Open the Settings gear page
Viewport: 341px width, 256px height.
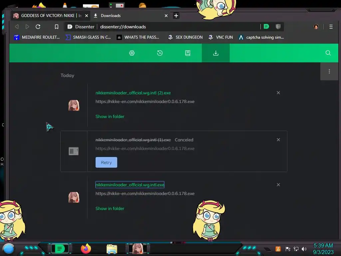(x=132, y=53)
